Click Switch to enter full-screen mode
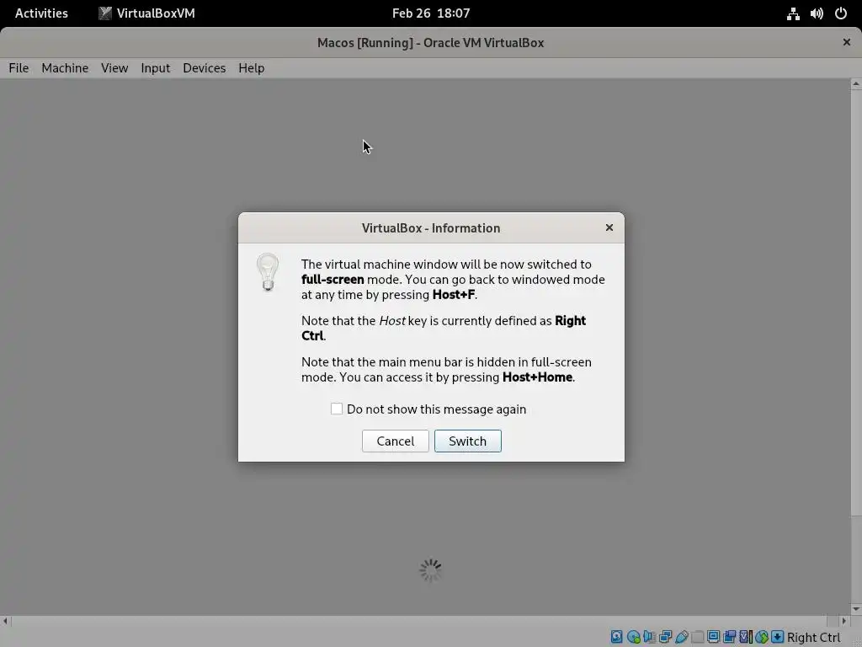The width and height of the screenshot is (862, 647). pos(468,441)
